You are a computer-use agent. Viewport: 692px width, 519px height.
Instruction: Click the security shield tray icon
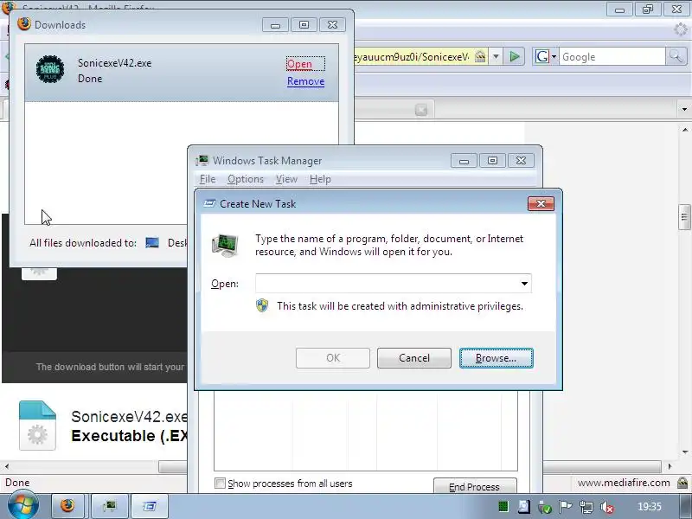(x=545, y=507)
